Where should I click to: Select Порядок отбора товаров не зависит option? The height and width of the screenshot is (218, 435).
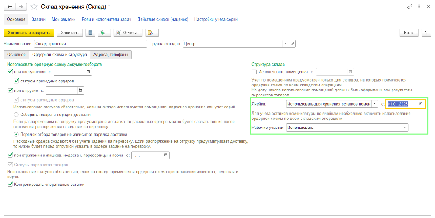click(x=17, y=134)
